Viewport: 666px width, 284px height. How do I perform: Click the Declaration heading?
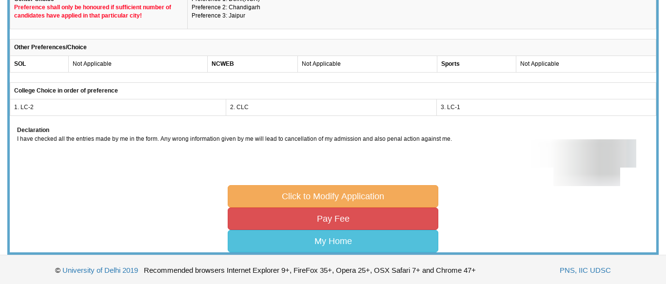pos(33,130)
